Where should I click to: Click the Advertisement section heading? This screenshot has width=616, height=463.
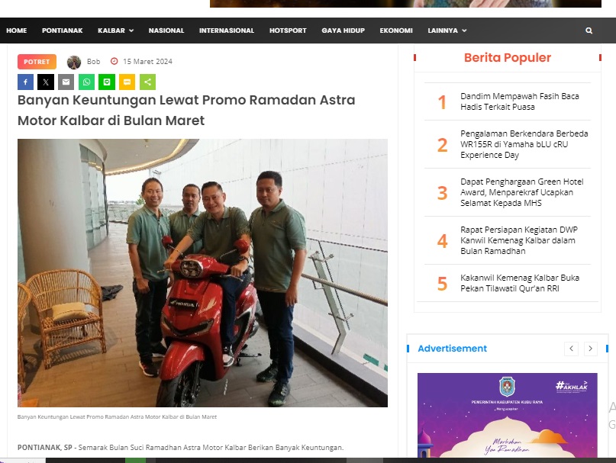coord(452,349)
